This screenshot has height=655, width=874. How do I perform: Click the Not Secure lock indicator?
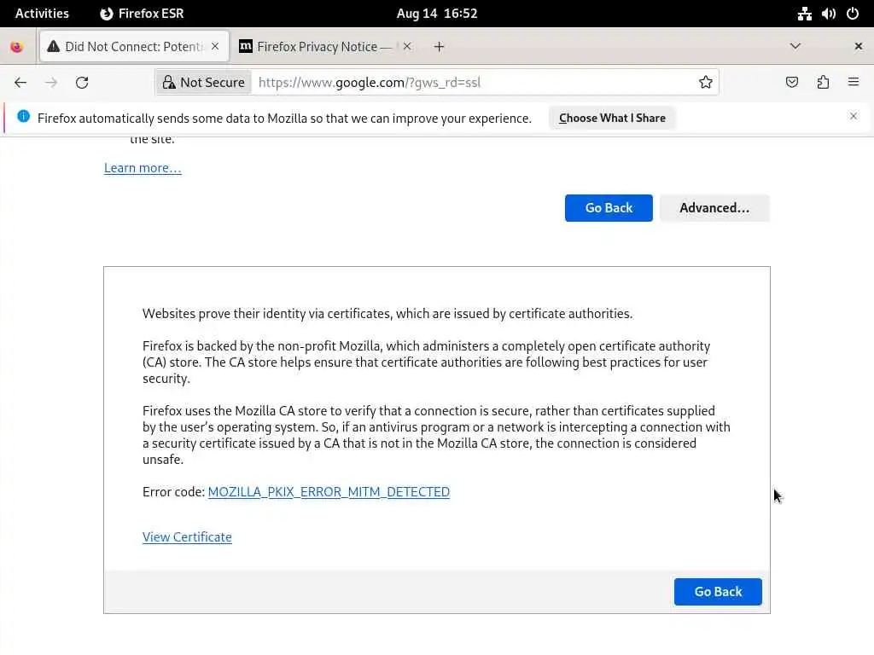pyautogui.click(x=203, y=83)
